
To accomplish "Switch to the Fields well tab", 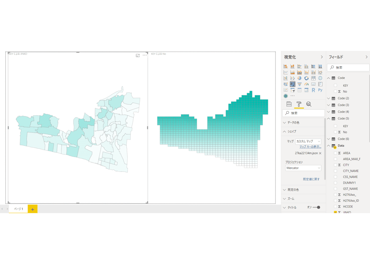I will tap(289, 104).
